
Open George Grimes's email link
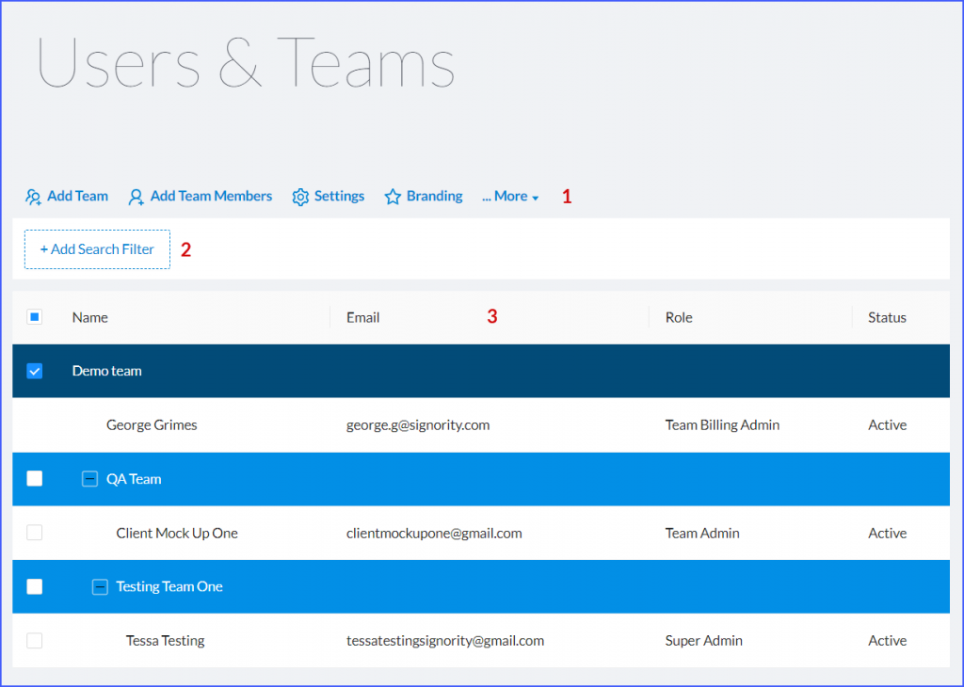[x=418, y=424]
